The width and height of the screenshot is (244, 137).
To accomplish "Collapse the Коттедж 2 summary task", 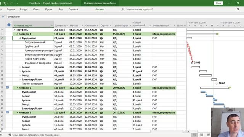I will click(x=17, y=88).
